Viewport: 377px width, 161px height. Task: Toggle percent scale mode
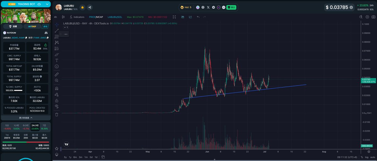pyautogui.click(x=362, y=157)
